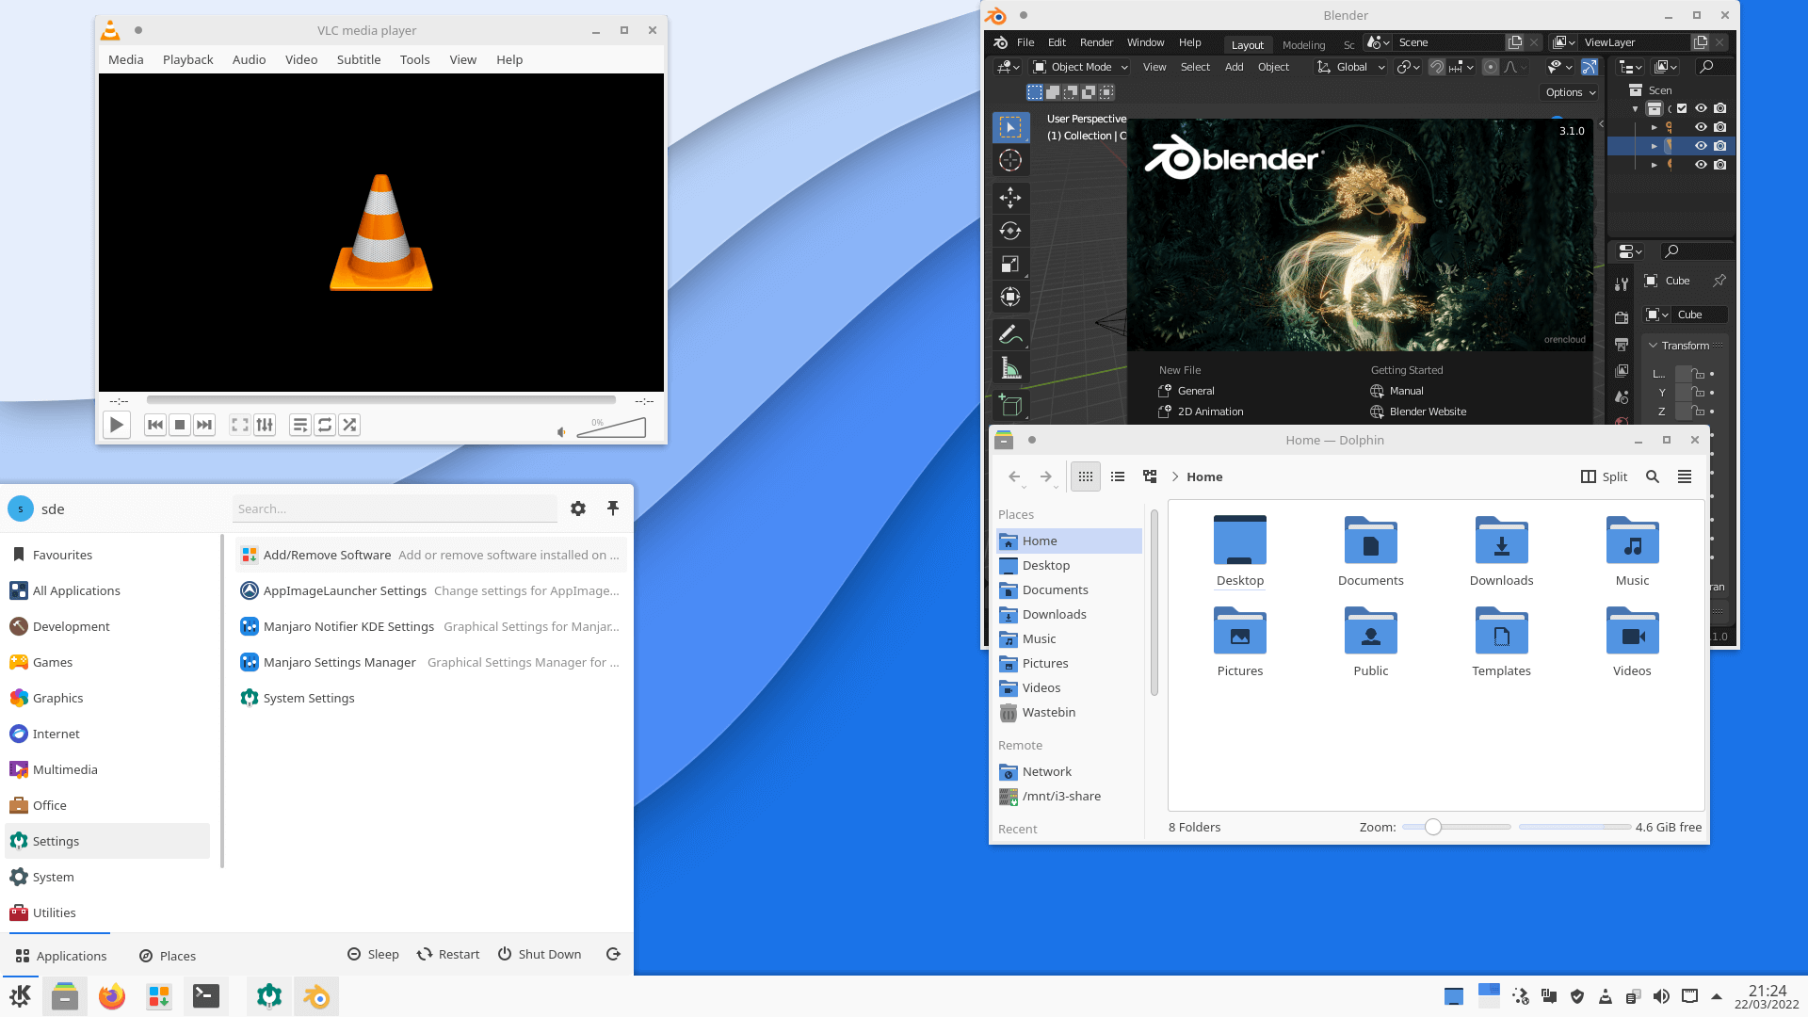
Task: Select Multimedia category in launcher
Action: [x=108, y=769]
